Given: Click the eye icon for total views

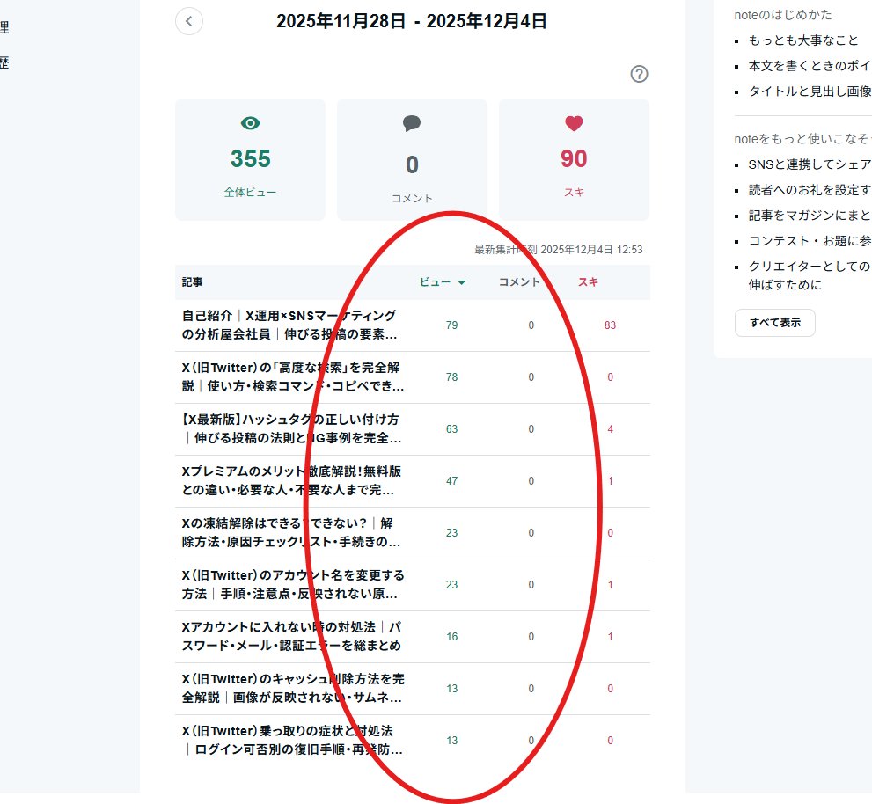Looking at the screenshot, I should pos(250,123).
